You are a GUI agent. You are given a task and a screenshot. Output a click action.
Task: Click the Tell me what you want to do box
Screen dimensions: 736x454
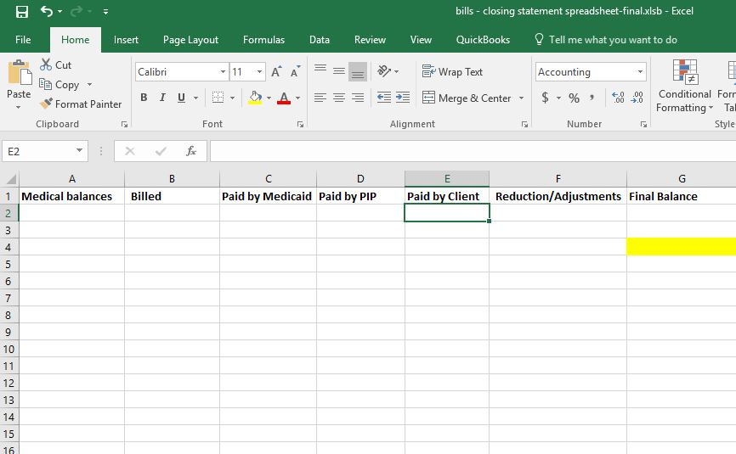(x=605, y=40)
